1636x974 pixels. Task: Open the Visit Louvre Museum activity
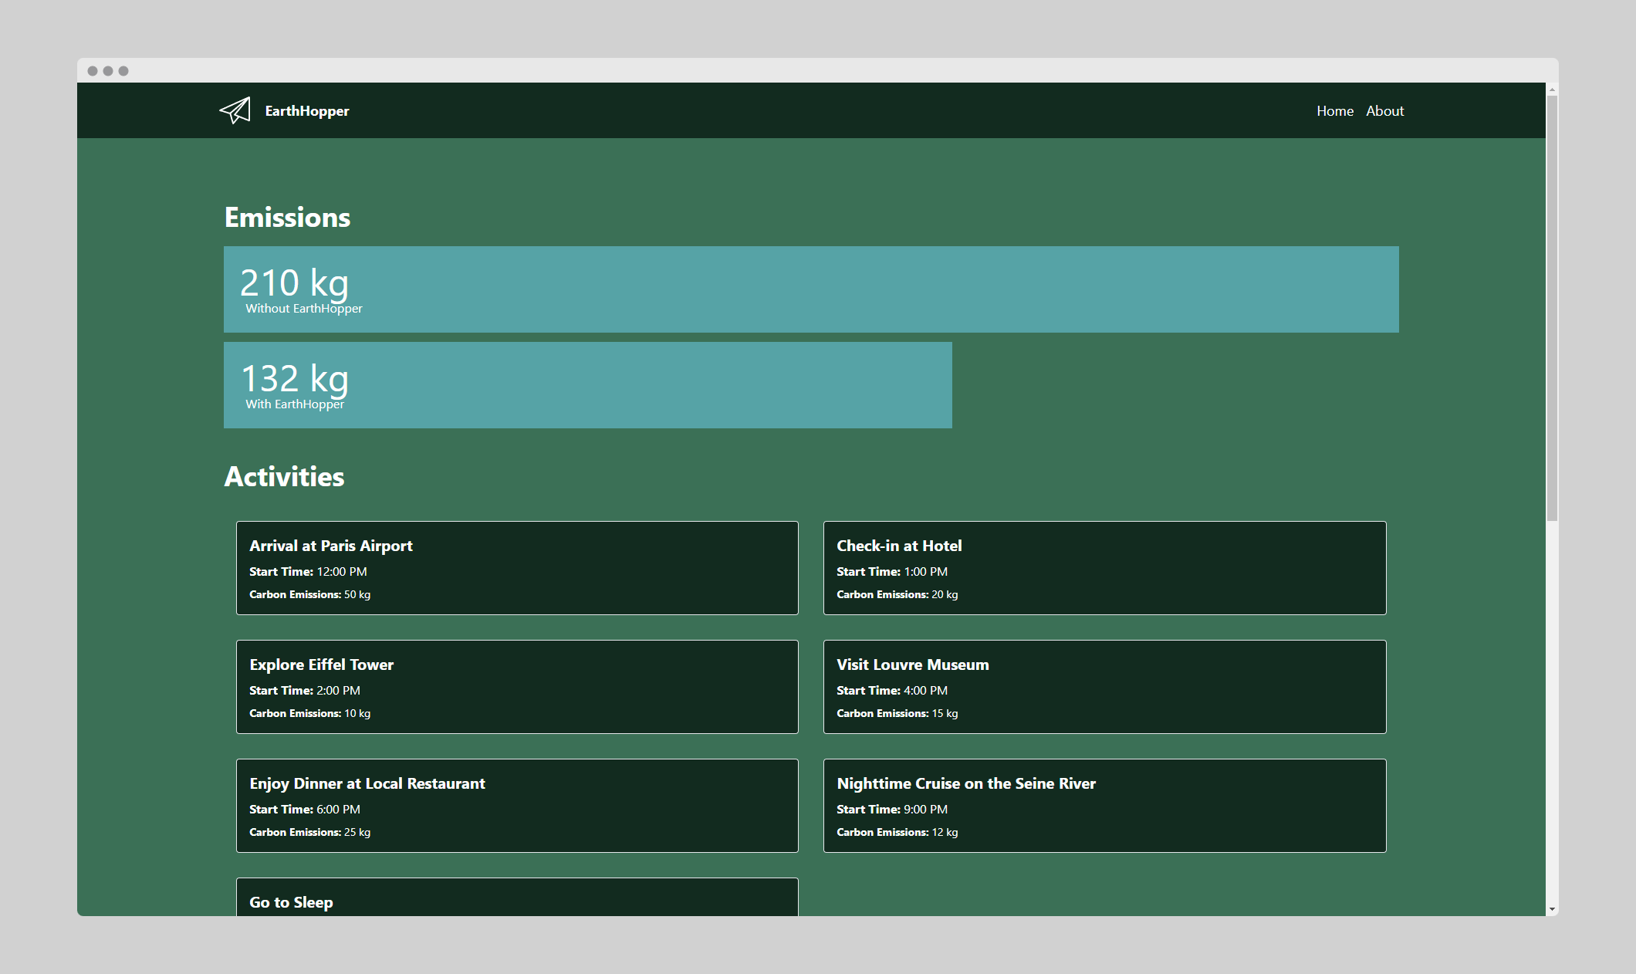click(1104, 687)
